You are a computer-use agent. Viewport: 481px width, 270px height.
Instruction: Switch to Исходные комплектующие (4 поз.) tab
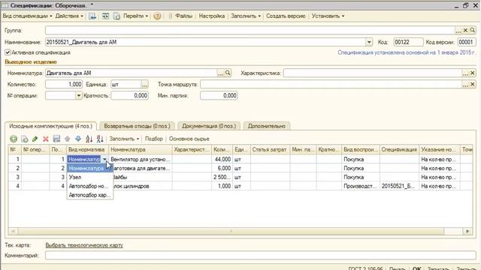pos(50,126)
